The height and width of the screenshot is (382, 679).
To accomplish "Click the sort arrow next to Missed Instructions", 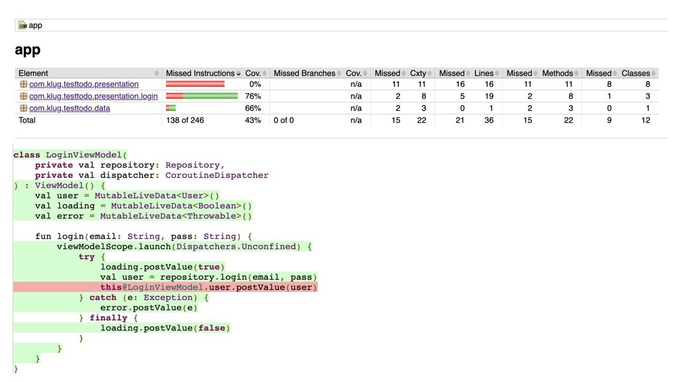I will click(x=239, y=74).
